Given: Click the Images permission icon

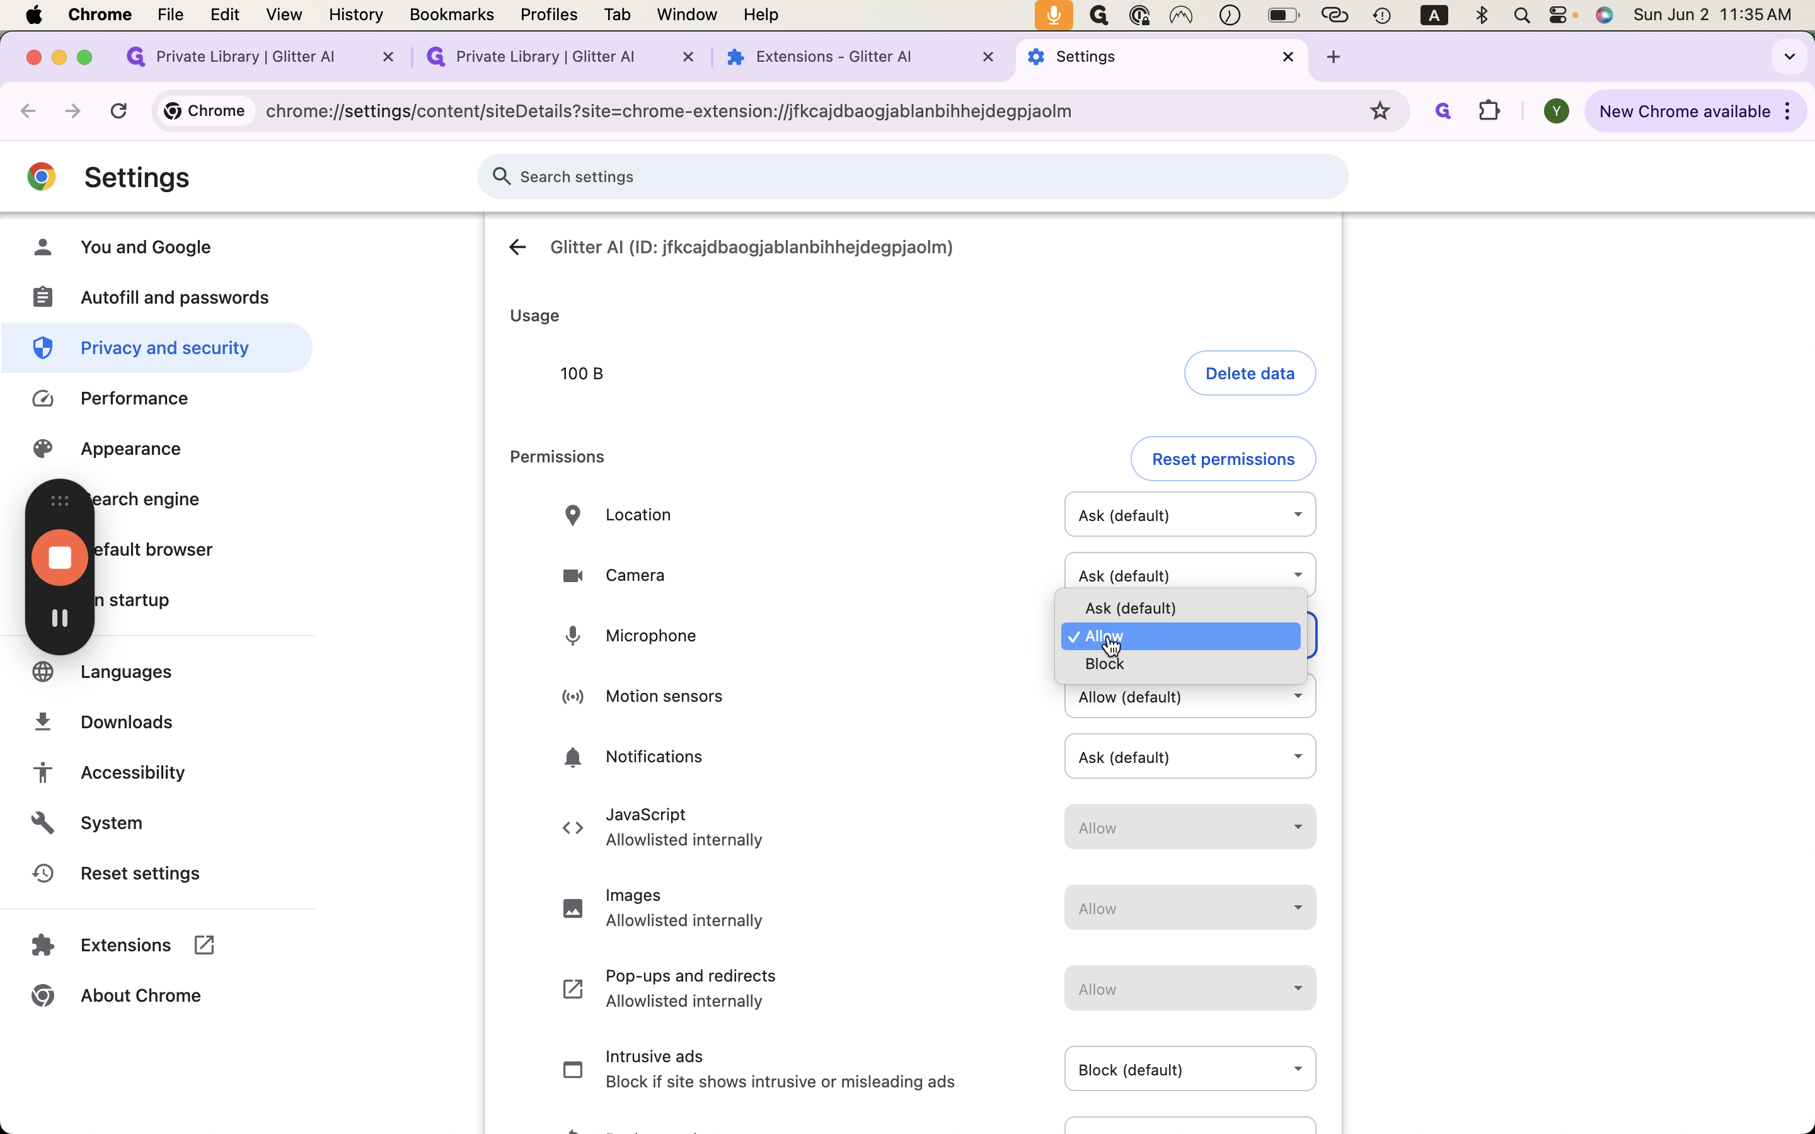Looking at the screenshot, I should tap(572, 908).
